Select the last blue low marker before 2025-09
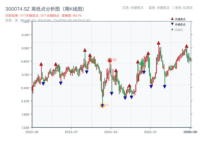Screen dimensions: 212x159 click(165, 87)
